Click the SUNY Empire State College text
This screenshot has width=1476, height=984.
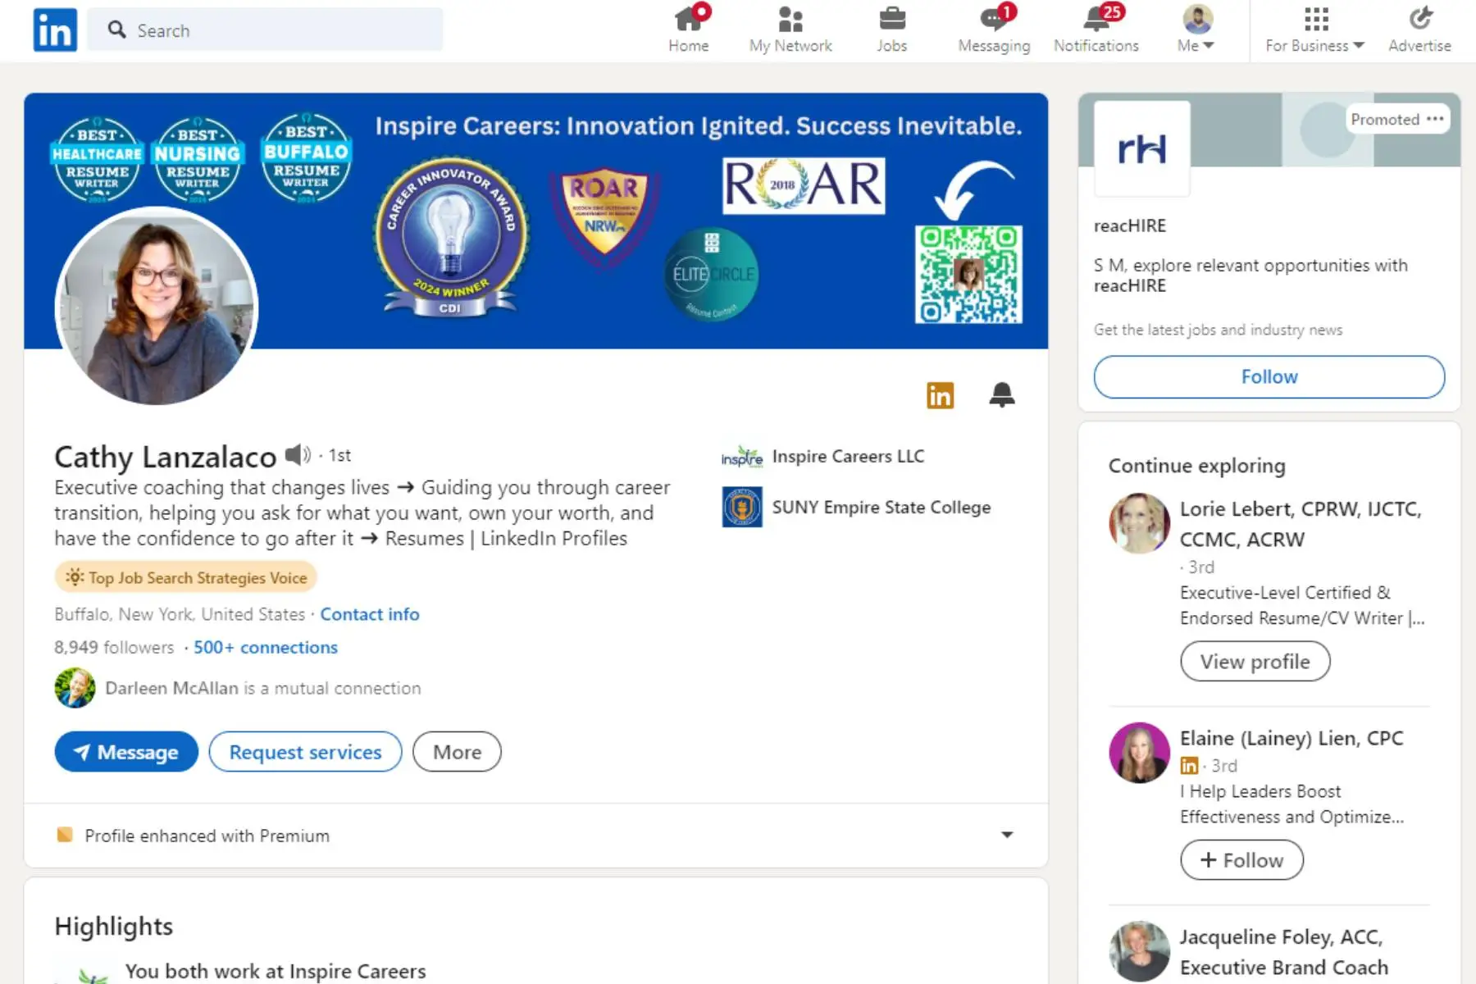[881, 507]
